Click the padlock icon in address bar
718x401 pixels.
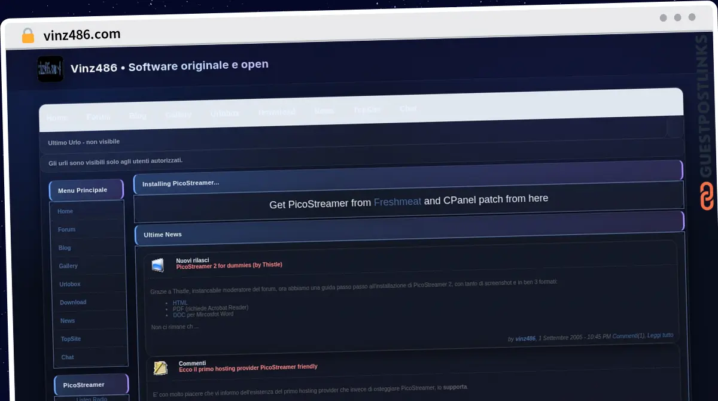coord(28,35)
